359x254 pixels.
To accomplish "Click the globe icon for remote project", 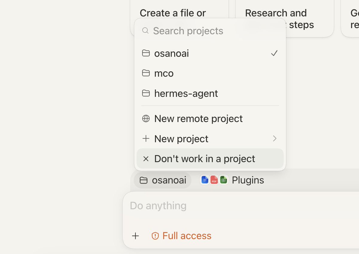I will [x=146, y=118].
